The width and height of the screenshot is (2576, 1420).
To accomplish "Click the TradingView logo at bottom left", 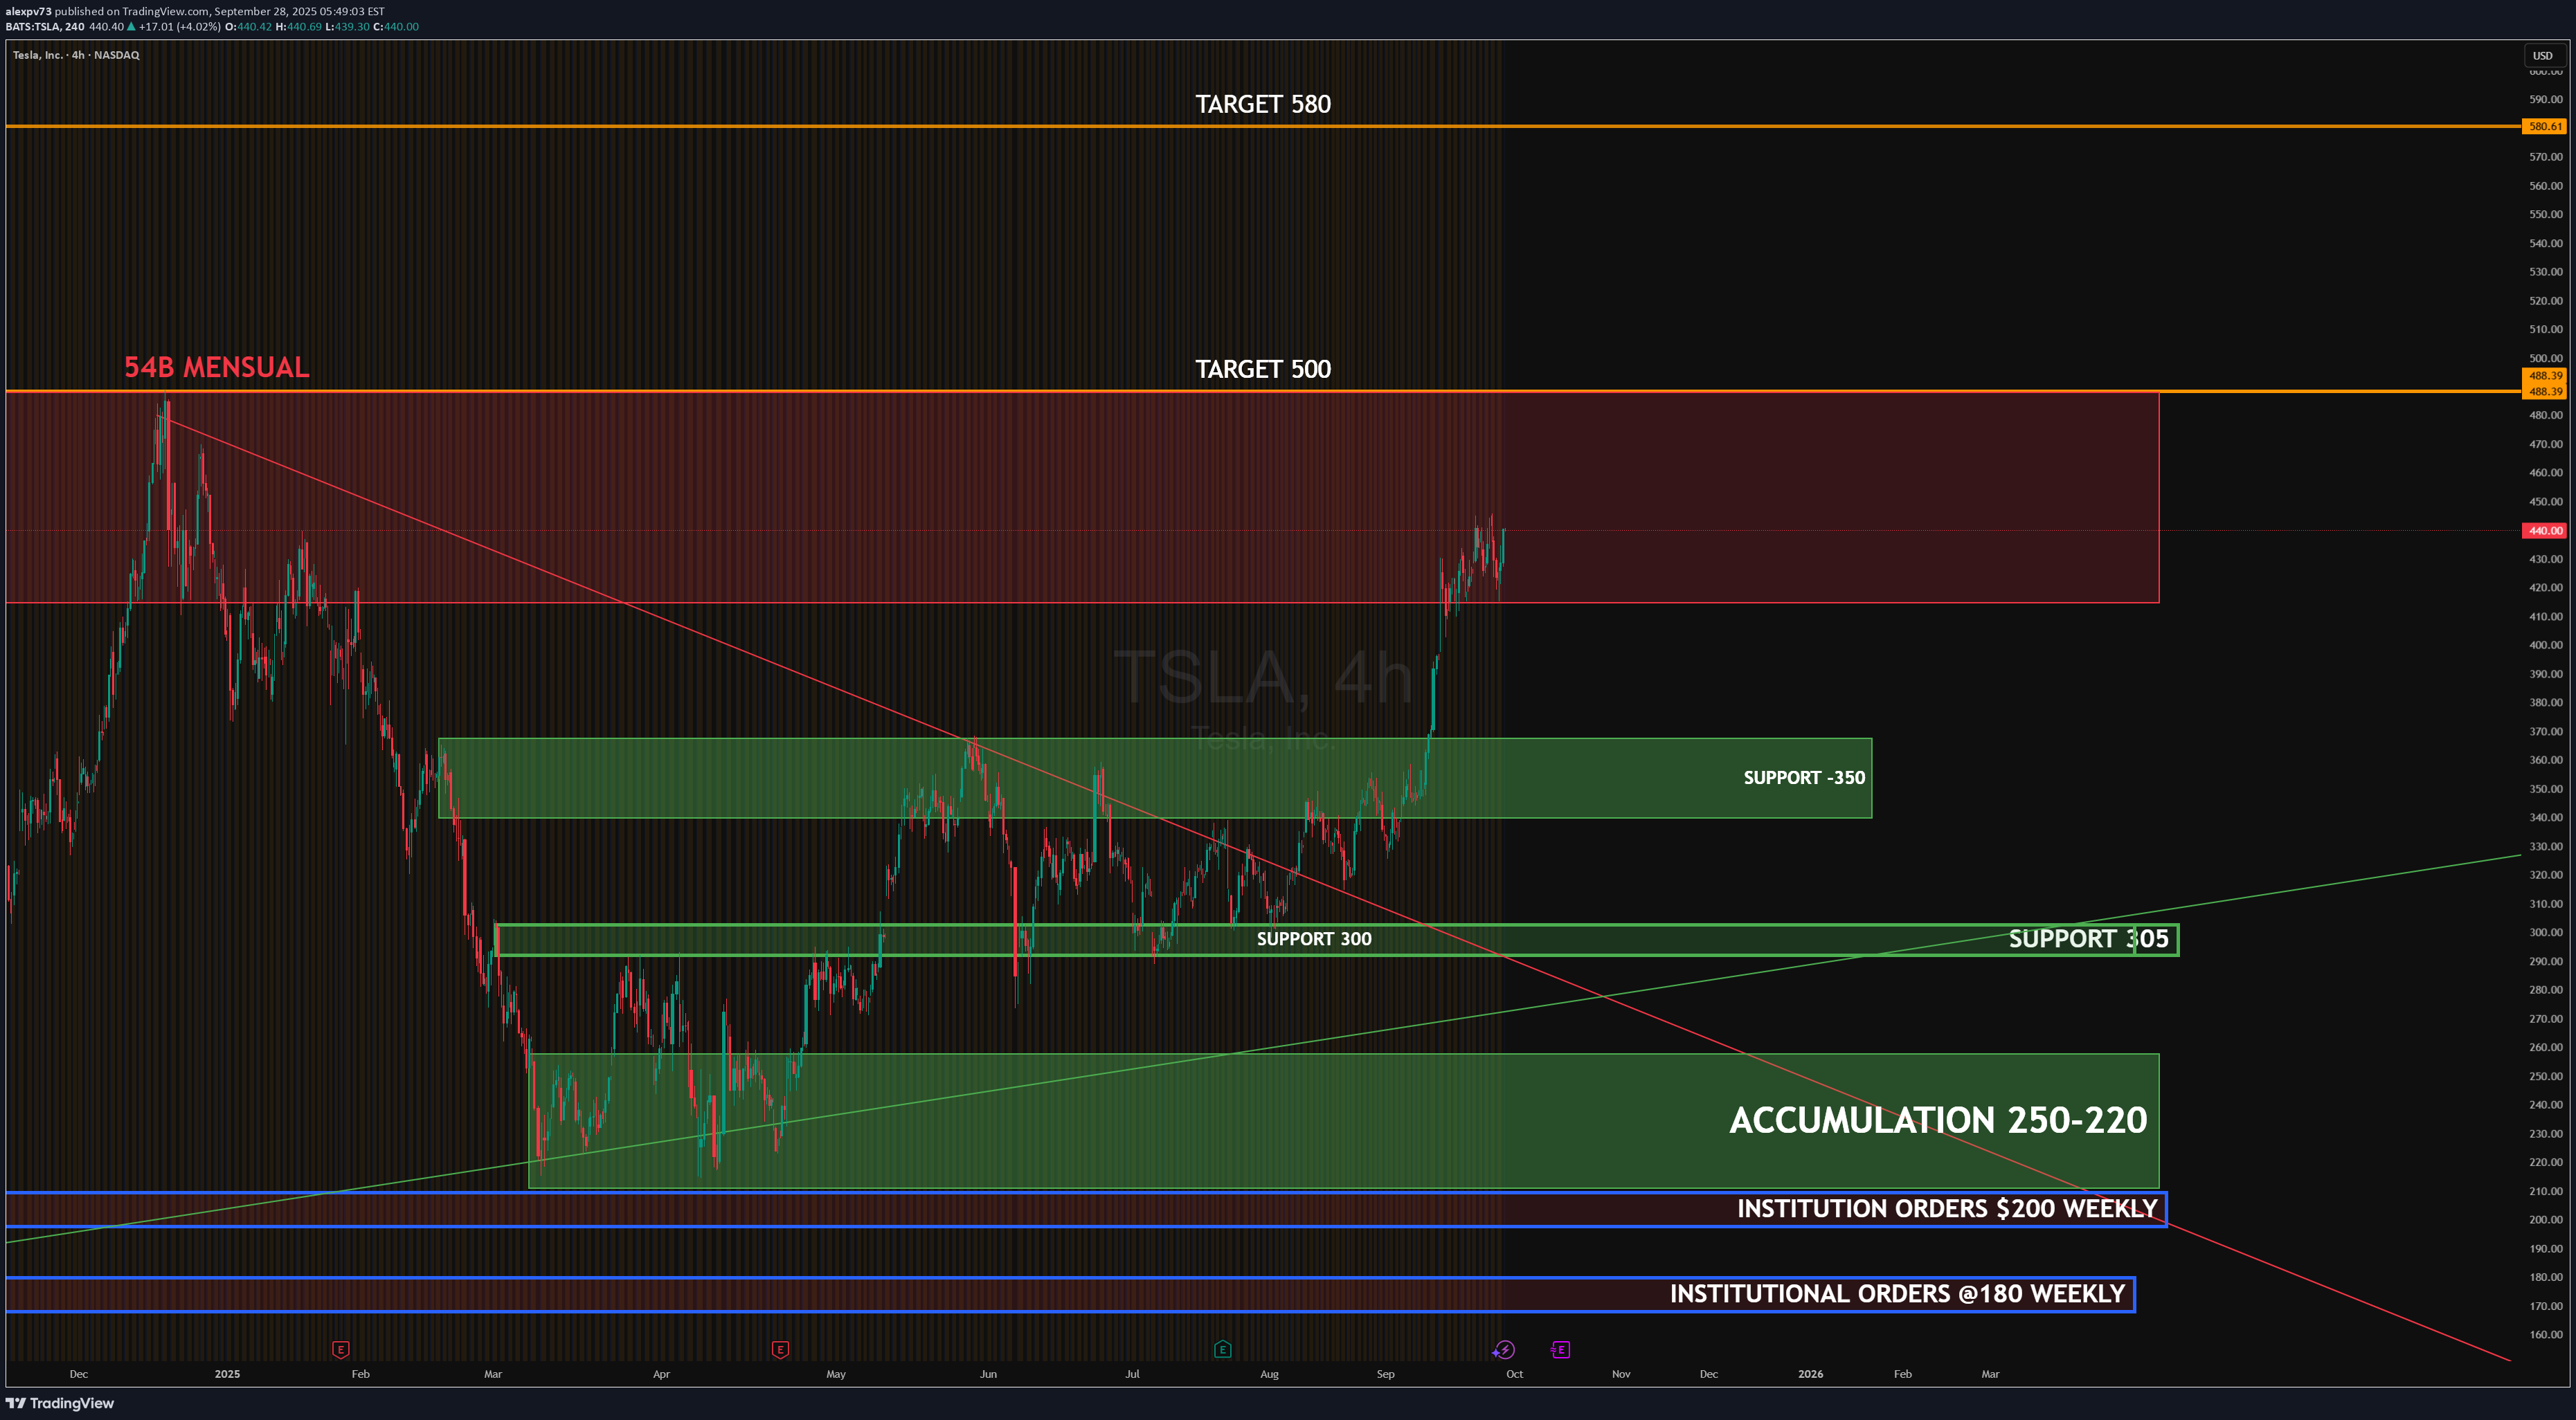I will pos(60,1403).
